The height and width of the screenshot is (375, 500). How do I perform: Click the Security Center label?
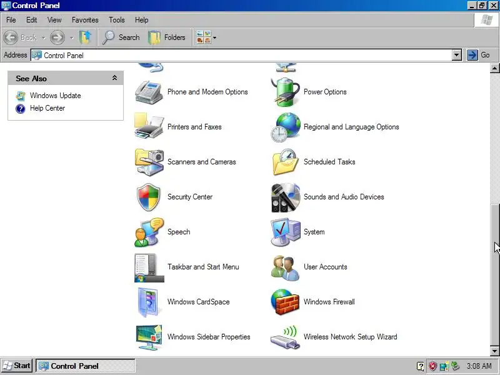tap(190, 197)
